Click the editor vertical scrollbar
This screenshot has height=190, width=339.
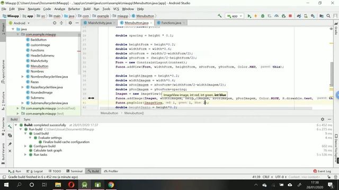coord(332,74)
